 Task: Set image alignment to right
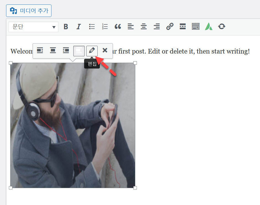point(66,50)
